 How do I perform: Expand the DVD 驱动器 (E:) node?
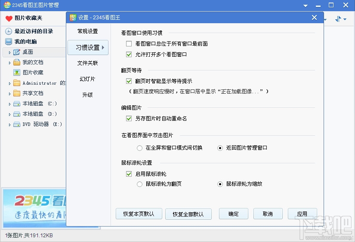tap(10, 125)
